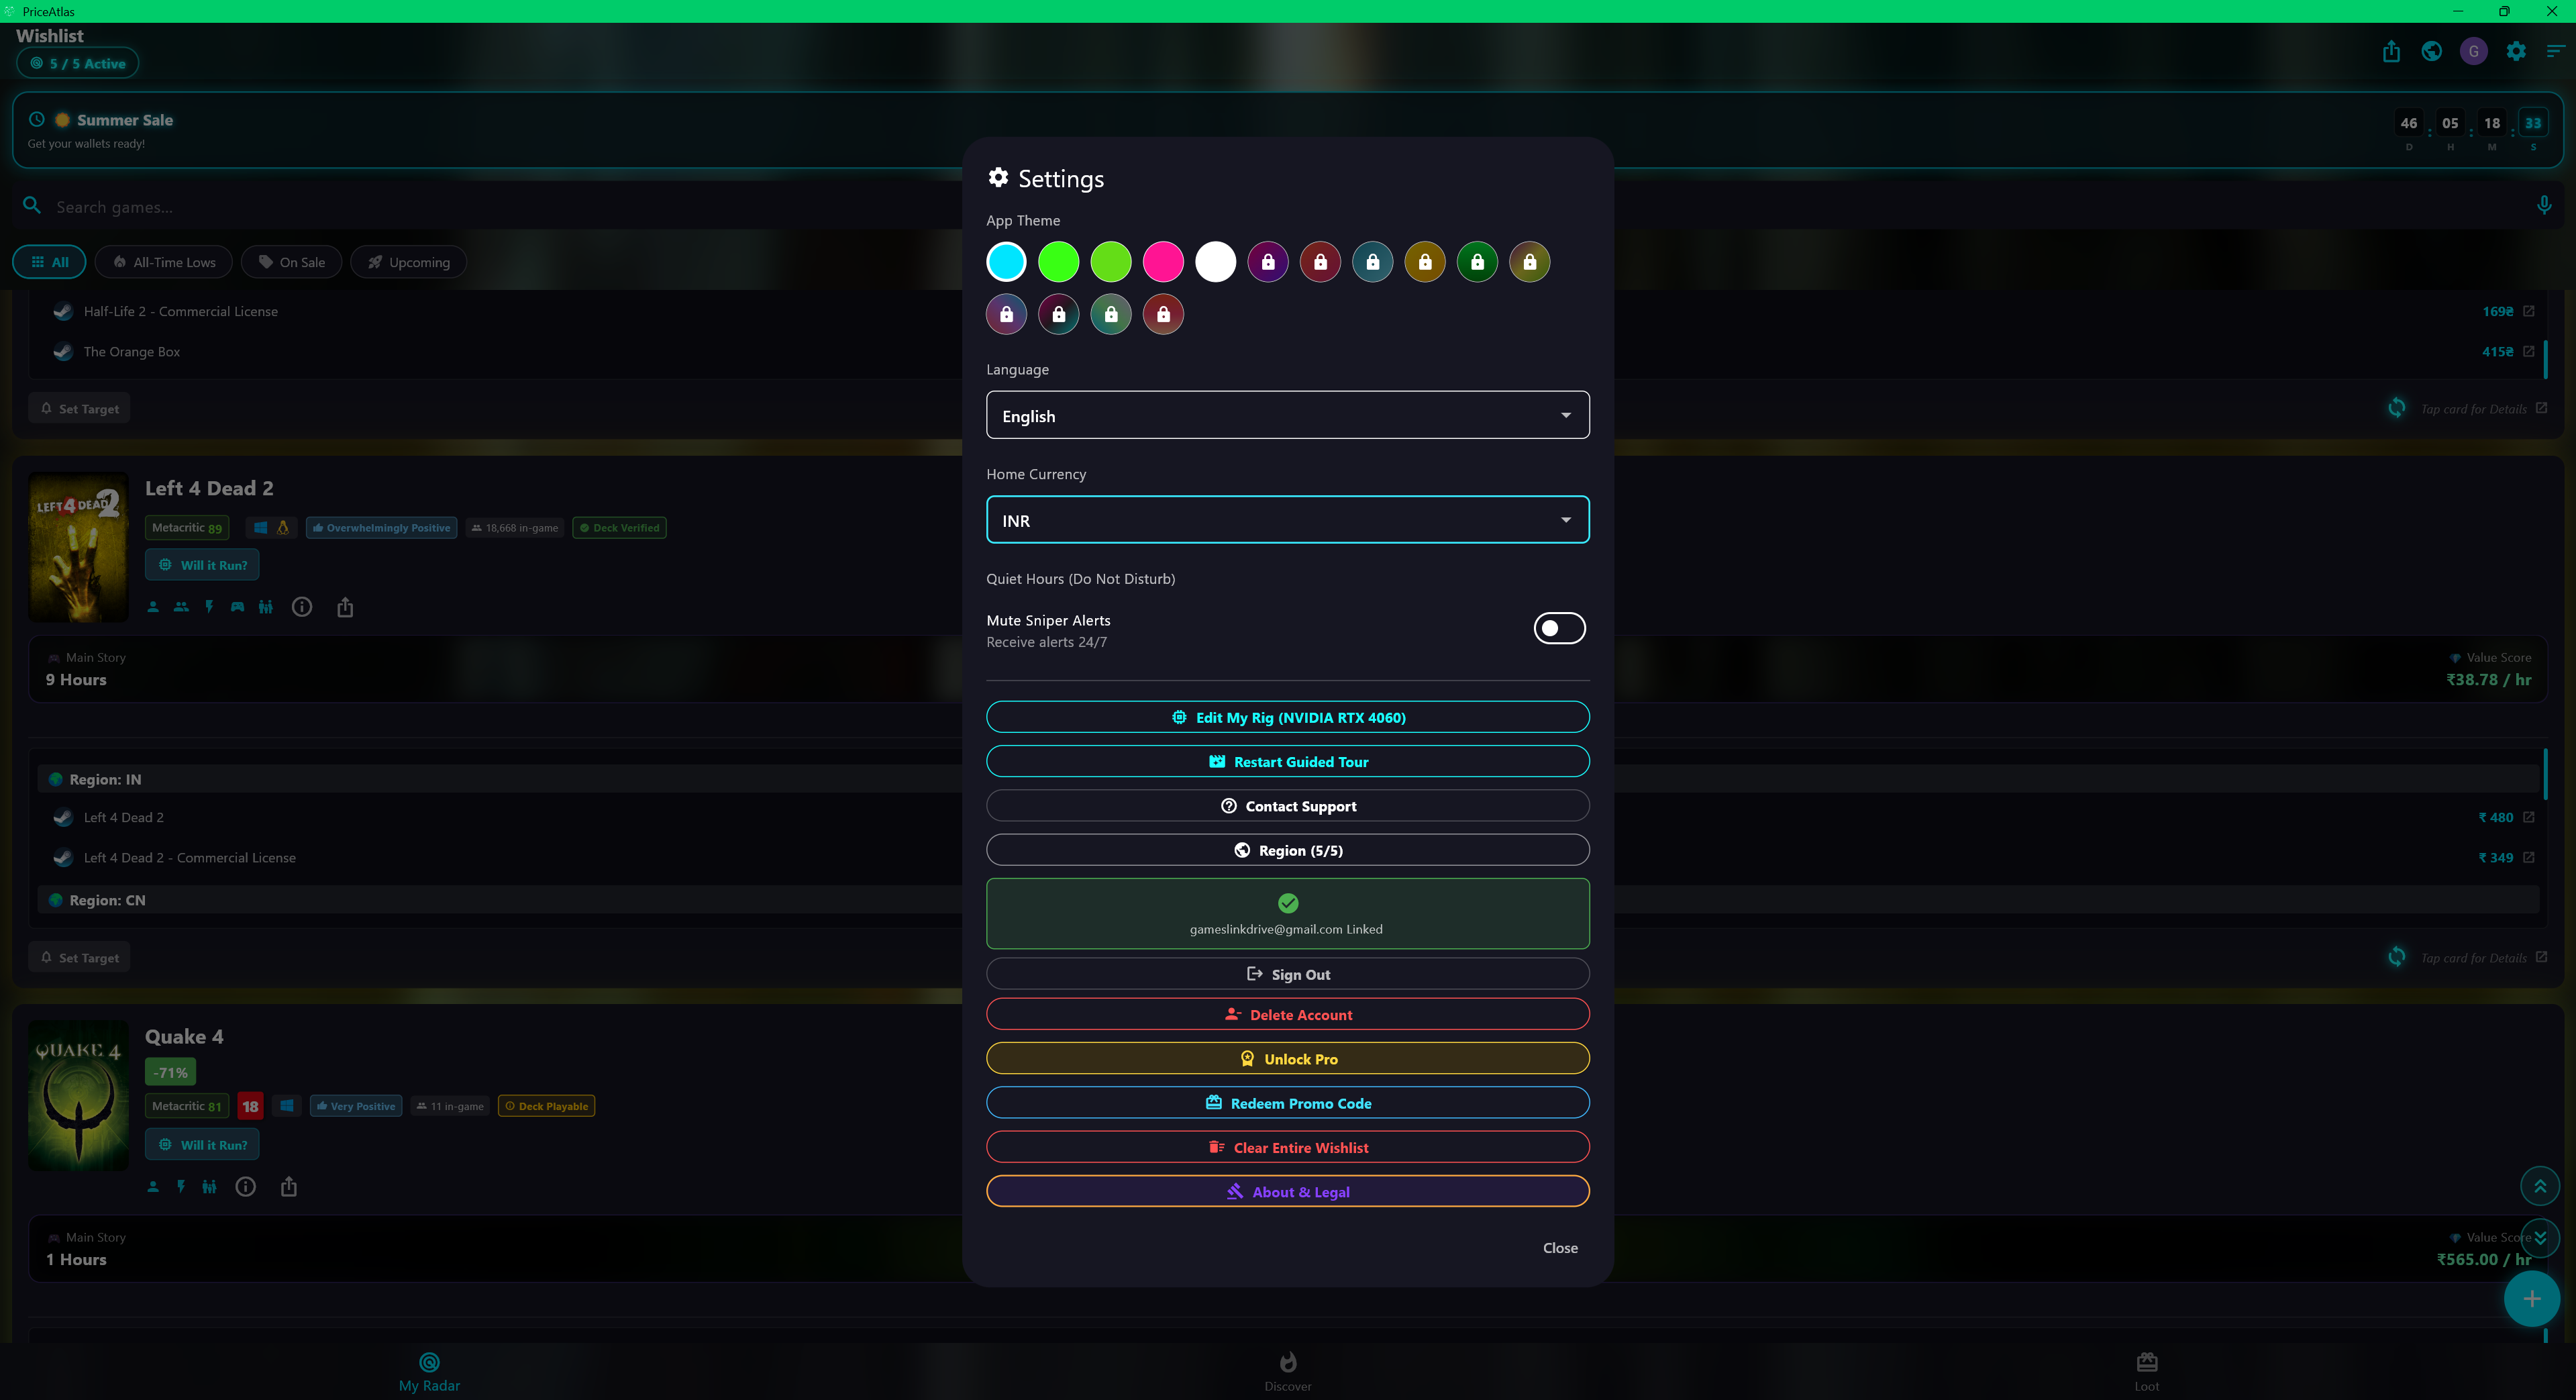Screen dimensions: 2576x1400
Task: Switch to the My Radar tab
Action: pyautogui.click(x=429, y=1371)
